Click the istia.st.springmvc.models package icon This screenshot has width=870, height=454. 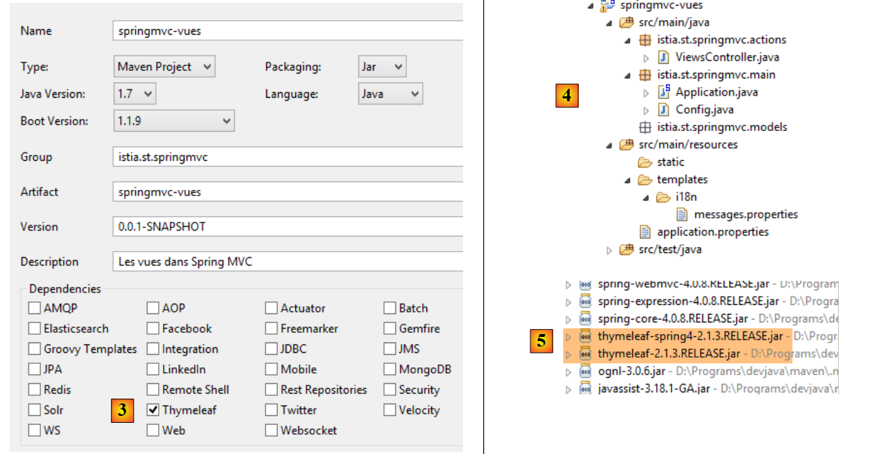(645, 127)
